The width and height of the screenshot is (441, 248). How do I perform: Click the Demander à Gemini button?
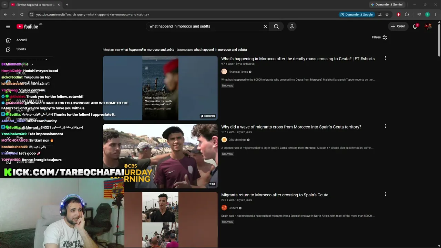point(386,4)
